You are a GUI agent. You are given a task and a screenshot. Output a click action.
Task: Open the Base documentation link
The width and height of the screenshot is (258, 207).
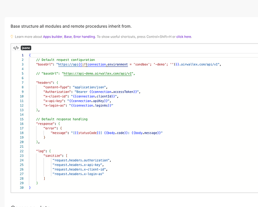click(68, 36)
